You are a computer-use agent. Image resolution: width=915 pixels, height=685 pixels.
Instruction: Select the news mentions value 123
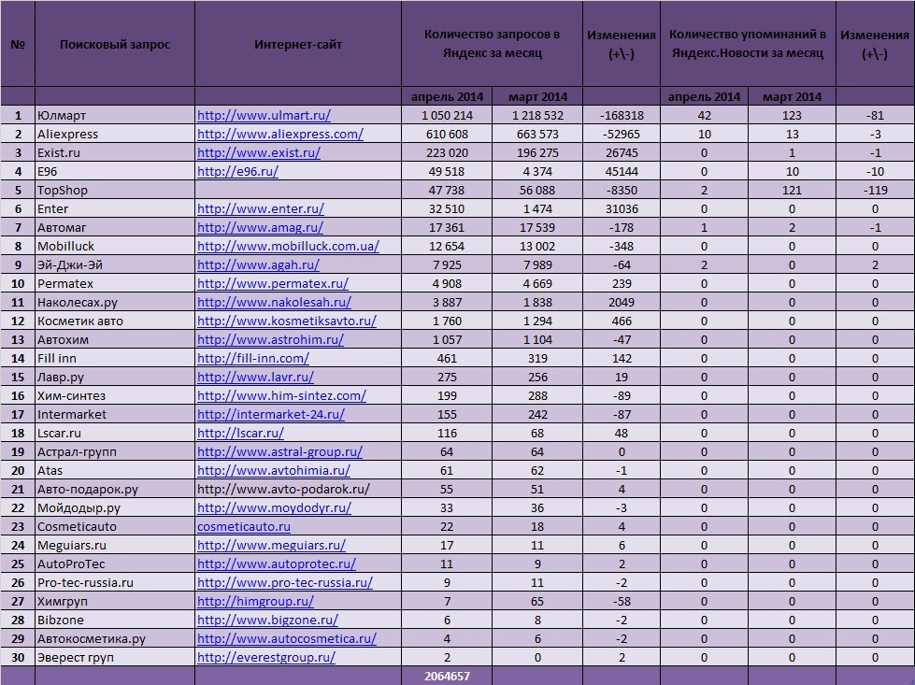tap(792, 116)
